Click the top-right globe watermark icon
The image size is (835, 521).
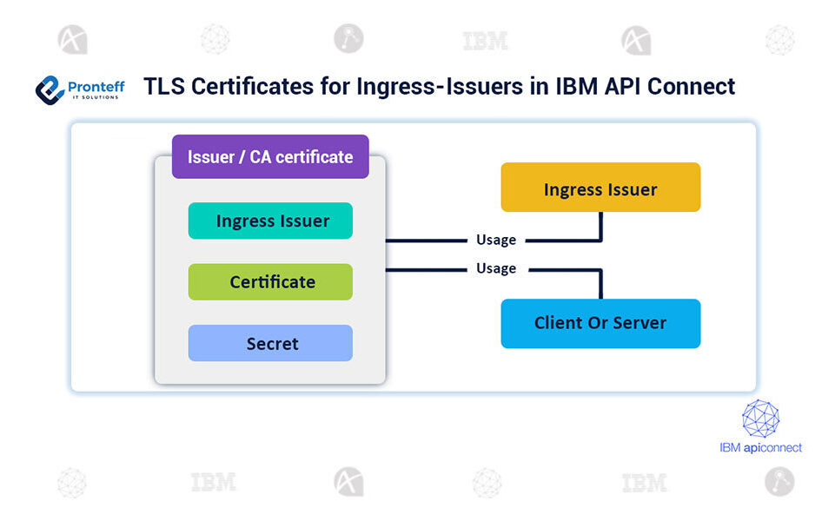click(x=779, y=40)
